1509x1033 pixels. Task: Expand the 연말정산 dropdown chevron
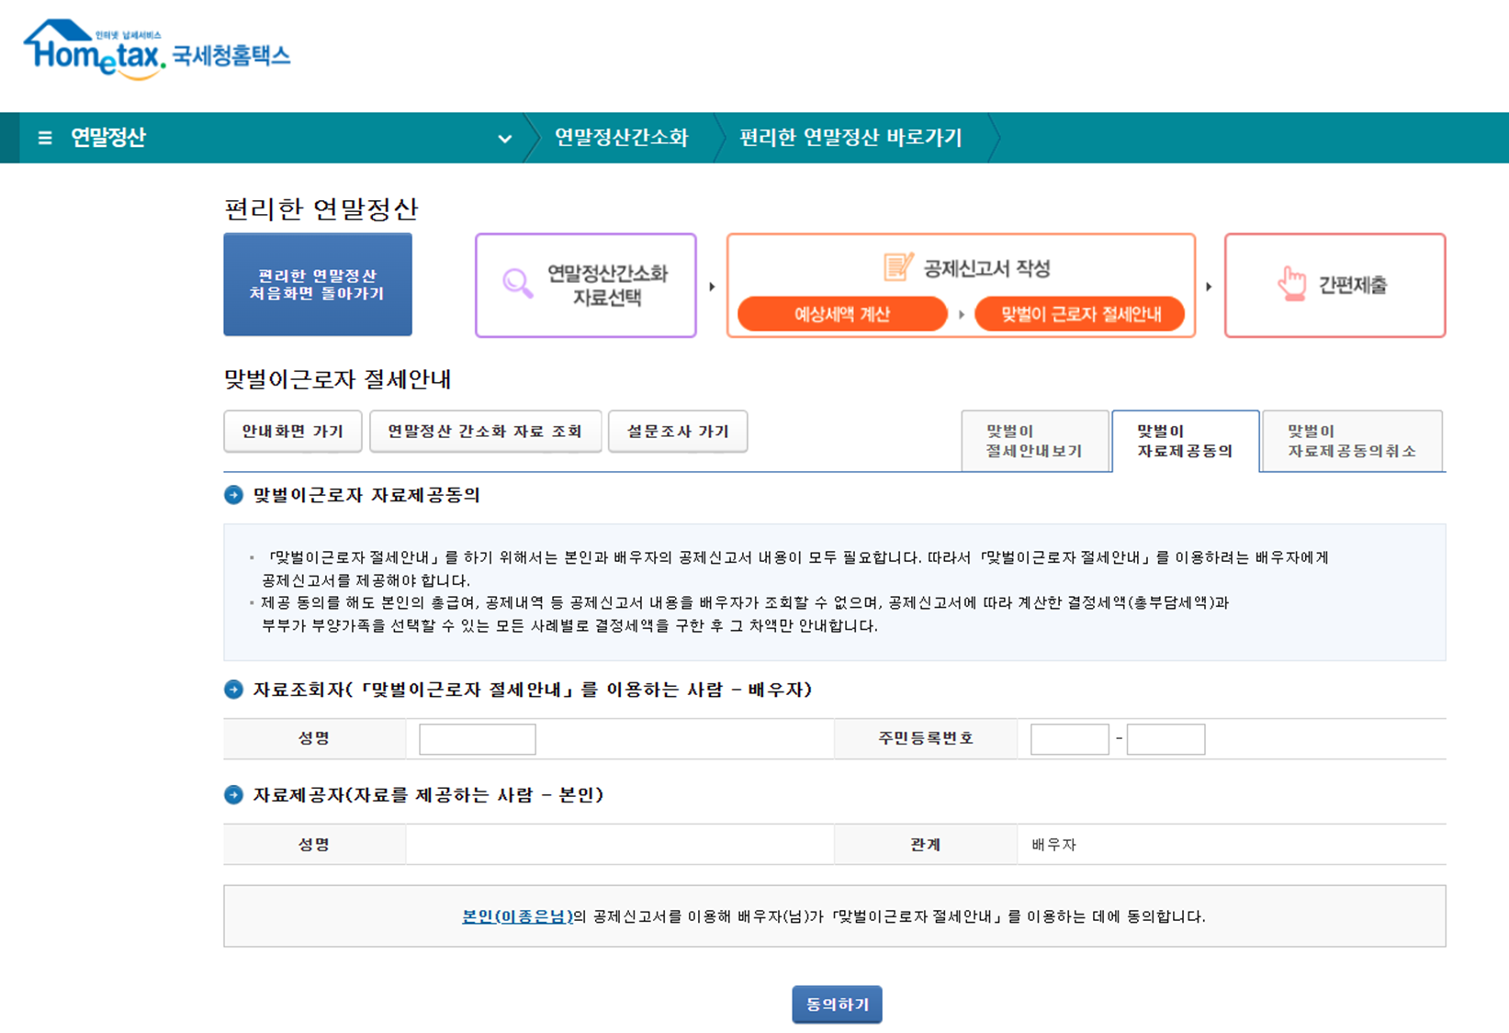pos(504,139)
